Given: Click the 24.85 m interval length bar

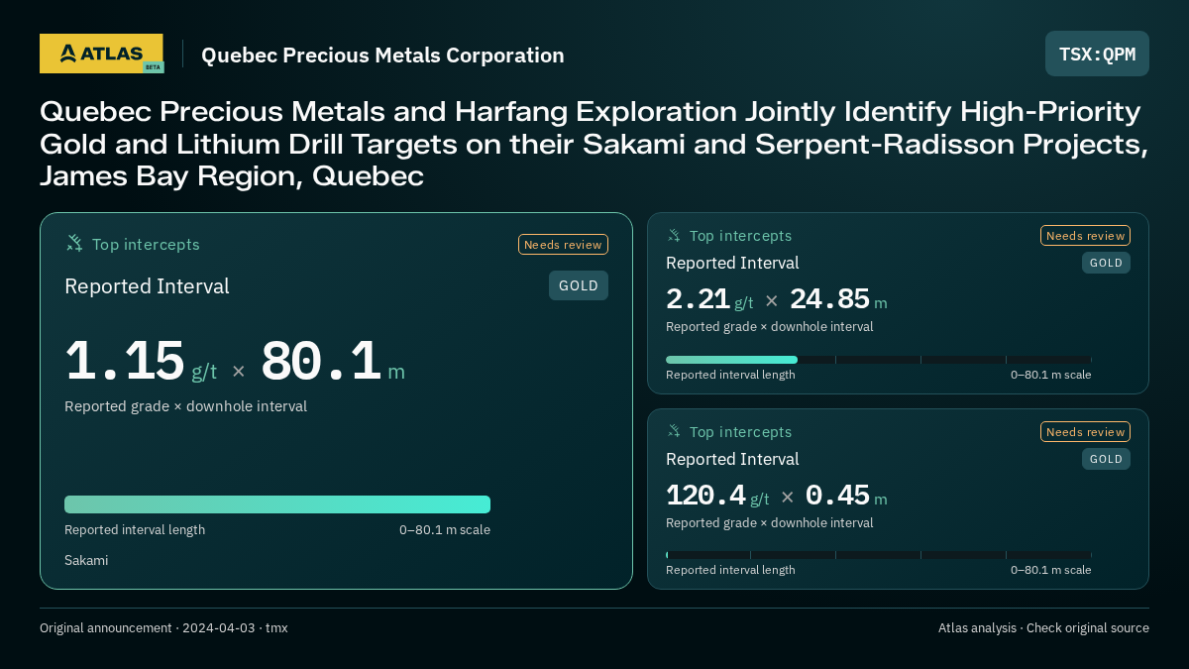Looking at the screenshot, I should click(x=878, y=360).
